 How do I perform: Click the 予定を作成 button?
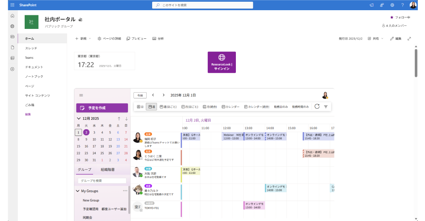[x=102, y=108]
